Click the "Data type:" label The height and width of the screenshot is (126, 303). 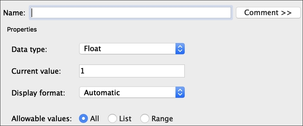[x=29, y=49]
